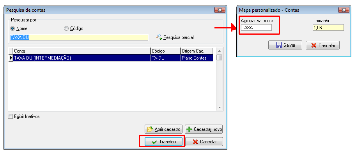
Task: Select the Nome radio button
Action: [x=12, y=28]
